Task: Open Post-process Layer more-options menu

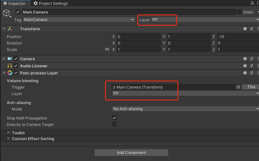Action: pyautogui.click(x=258, y=73)
